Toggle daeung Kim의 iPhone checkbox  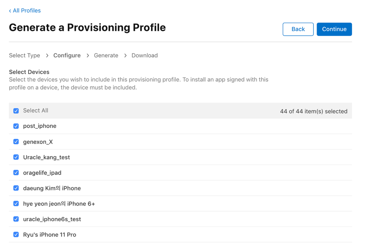pyautogui.click(x=16, y=188)
